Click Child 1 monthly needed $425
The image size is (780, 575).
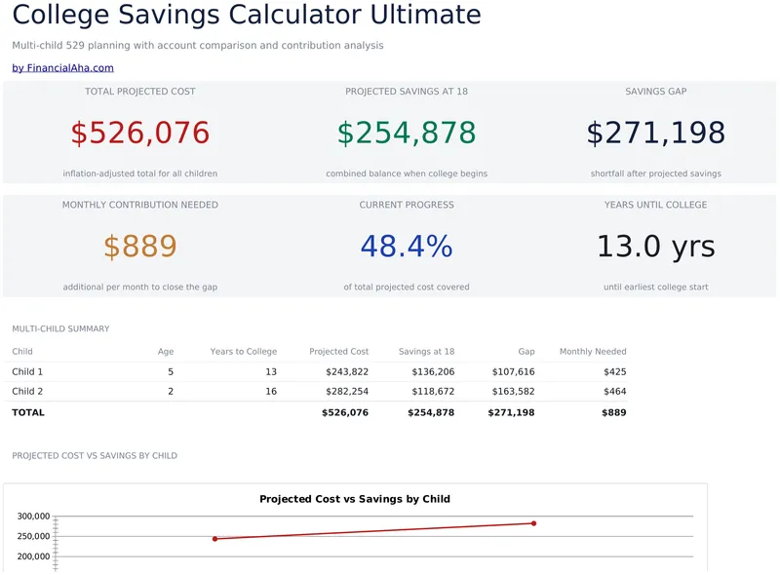615,372
